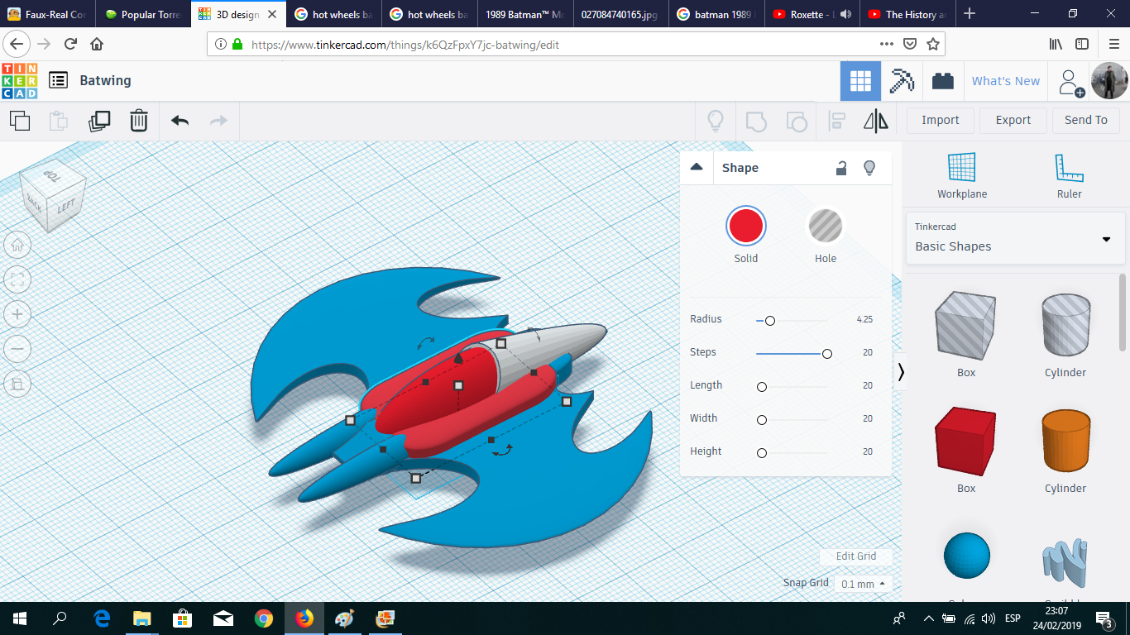Click Fit all in view button

[x=17, y=279]
